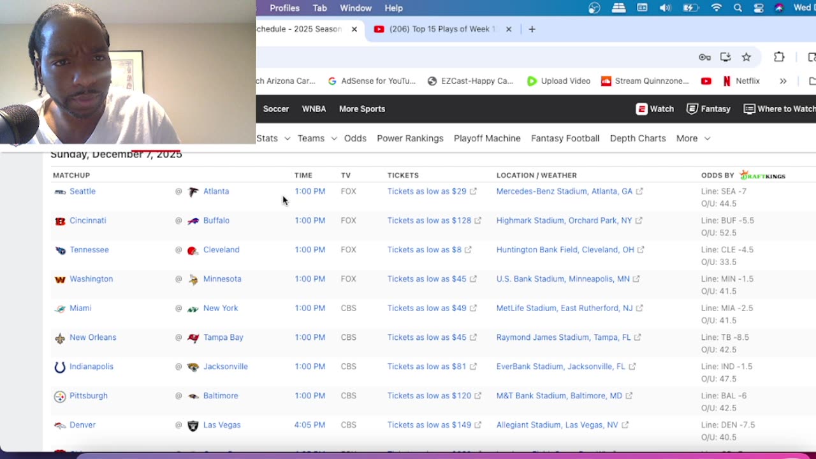Expand the Teams dropdown chevron
This screenshot has height=459, width=816.
pyautogui.click(x=334, y=138)
